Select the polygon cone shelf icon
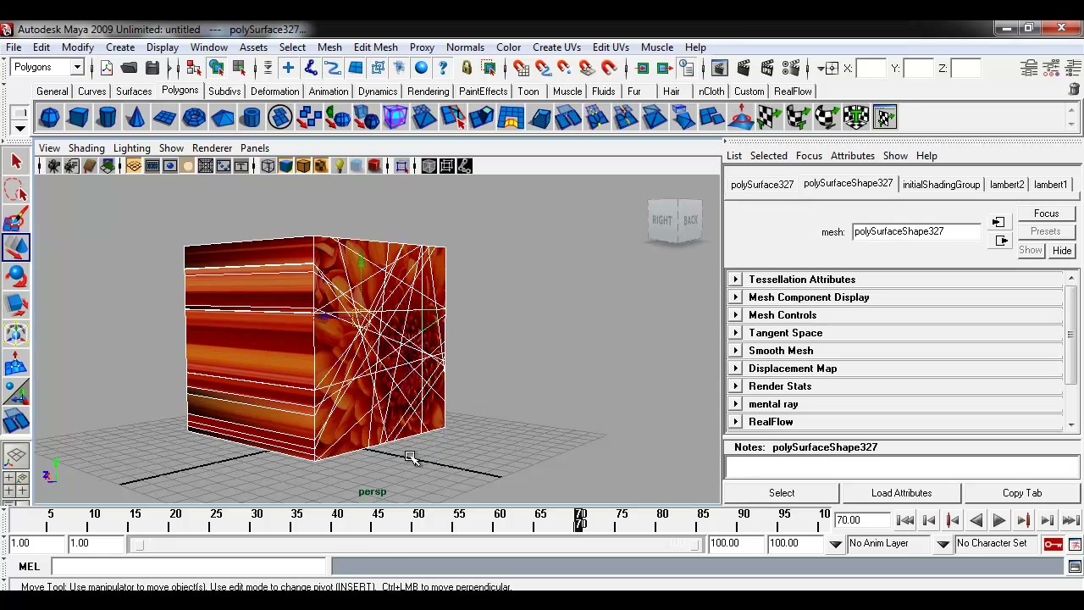Viewport: 1084px width, 610px height. click(x=135, y=117)
